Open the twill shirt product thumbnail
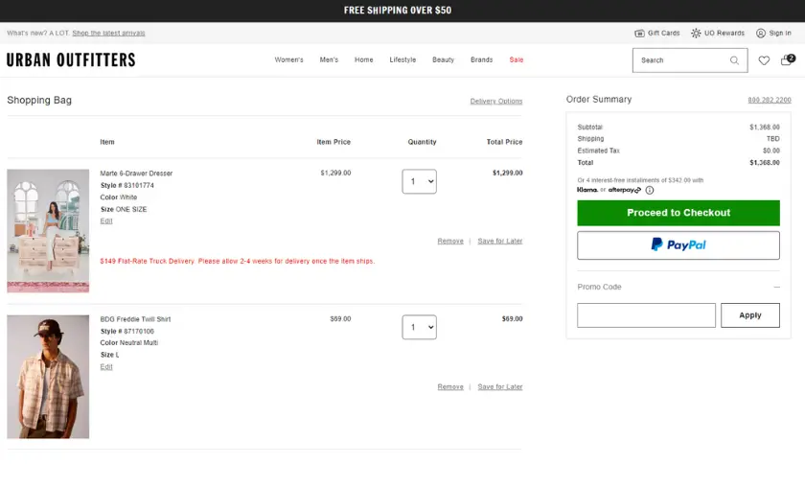The width and height of the screenshot is (805, 487). tap(48, 377)
